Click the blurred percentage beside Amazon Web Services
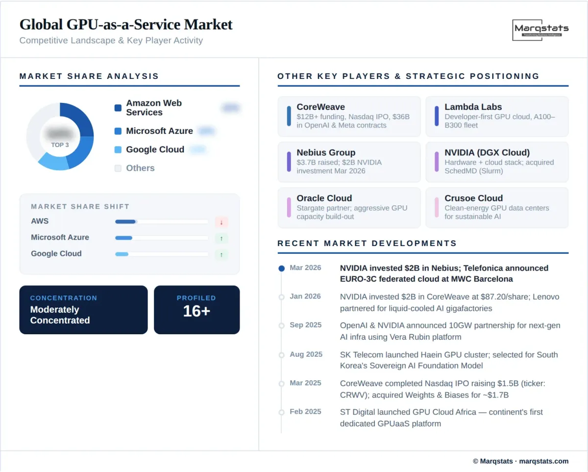Image resolution: width=588 pixels, height=472 pixels. click(x=230, y=108)
